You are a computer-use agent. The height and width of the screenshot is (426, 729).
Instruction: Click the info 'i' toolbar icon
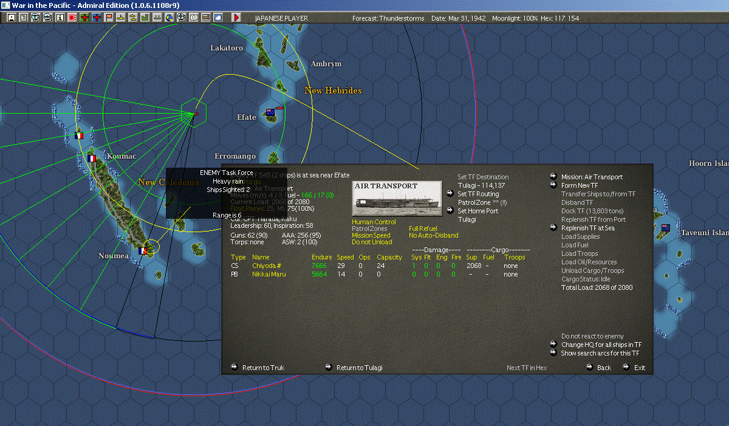pos(60,18)
